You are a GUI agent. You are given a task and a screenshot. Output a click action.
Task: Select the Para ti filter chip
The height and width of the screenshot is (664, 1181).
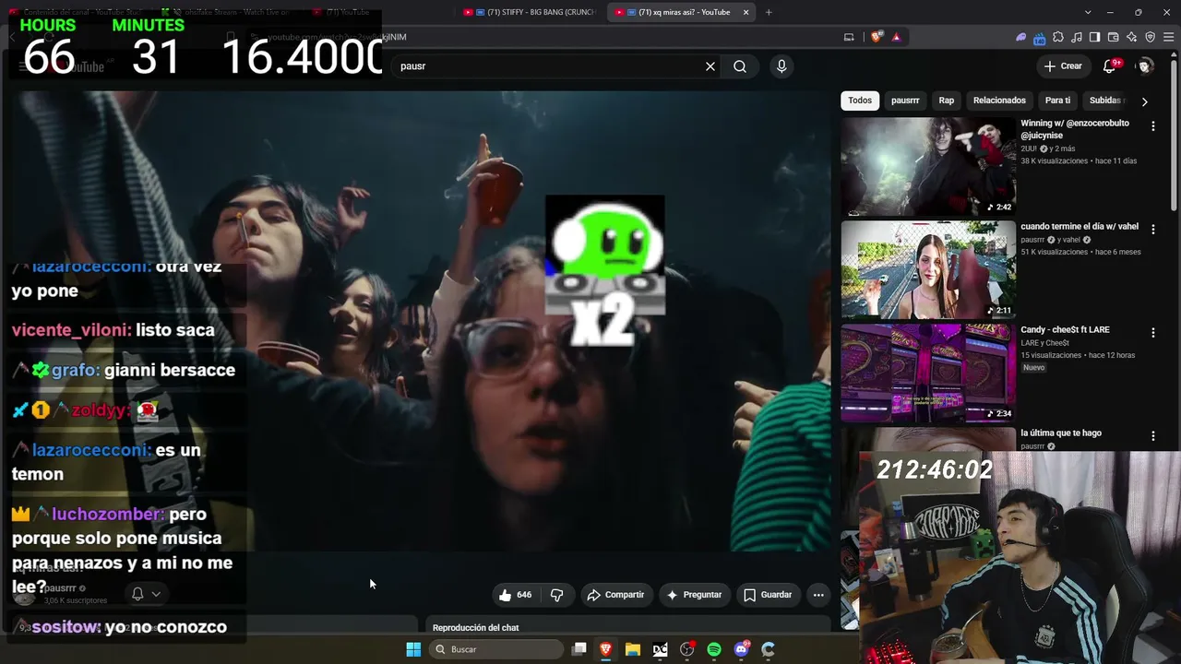tap(1057, 101)
